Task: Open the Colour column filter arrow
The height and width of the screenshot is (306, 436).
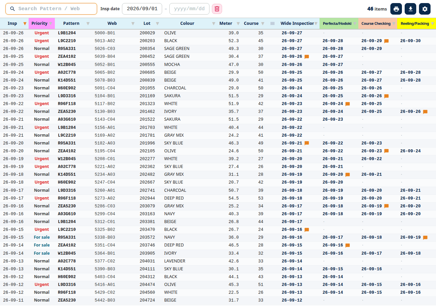Action: point(214,23)
